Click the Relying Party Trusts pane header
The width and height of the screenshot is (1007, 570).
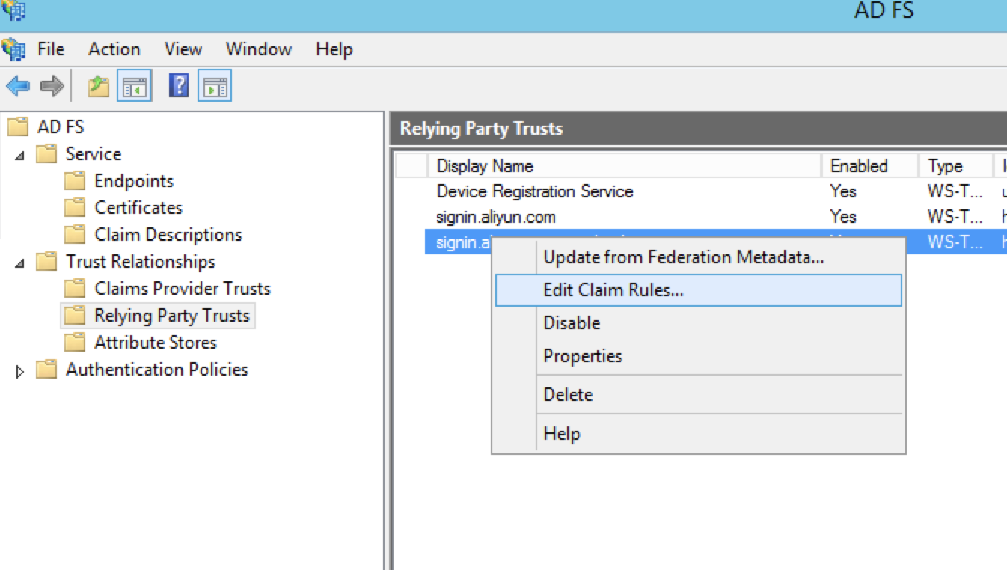(699, 129)
